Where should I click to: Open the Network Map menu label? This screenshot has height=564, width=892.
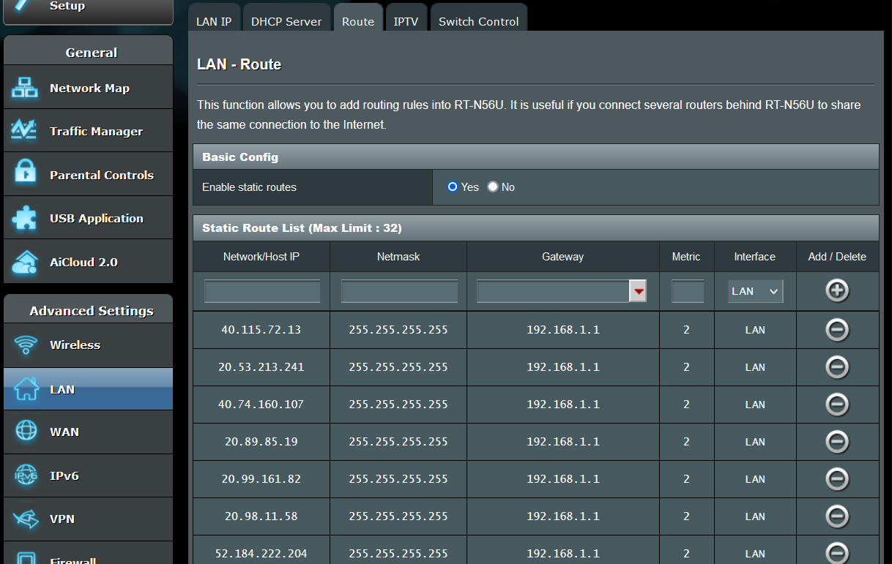click(89, 88)
